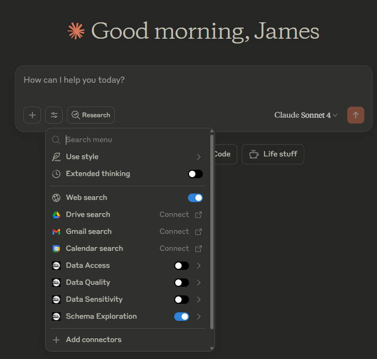The height and width of the screenshot is (359, 377).
Task: Click the external link icon for Gmail search
Action: 199,232
